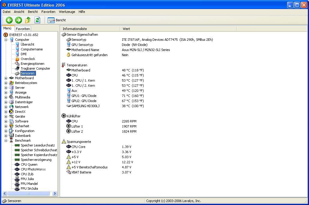Select the EVEREST v3.01.652 root icon
The image size is (309, 205).
click(6, 35)
